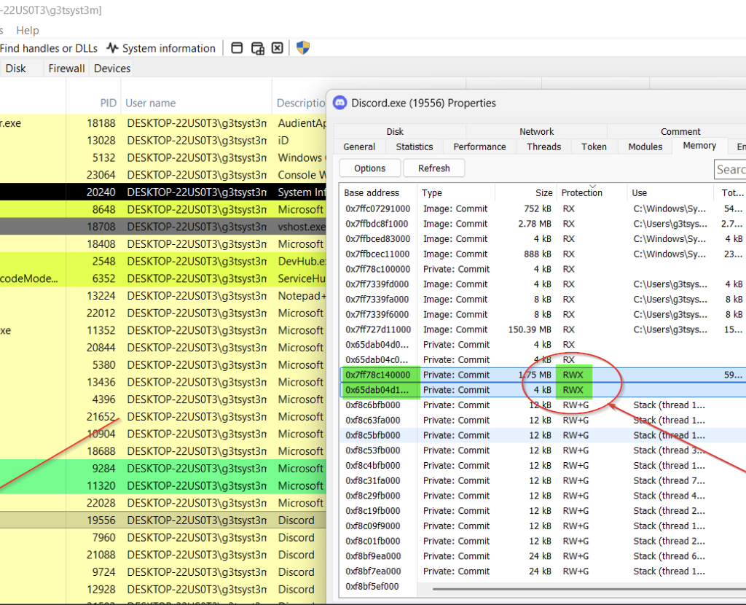Click the administrator shield icon in toolbar
The width and height of the screenshot is (746, 605).
[303, 48]
